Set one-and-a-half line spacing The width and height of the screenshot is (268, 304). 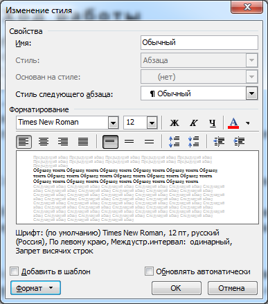pyautogui.click(x=129, y=141)
